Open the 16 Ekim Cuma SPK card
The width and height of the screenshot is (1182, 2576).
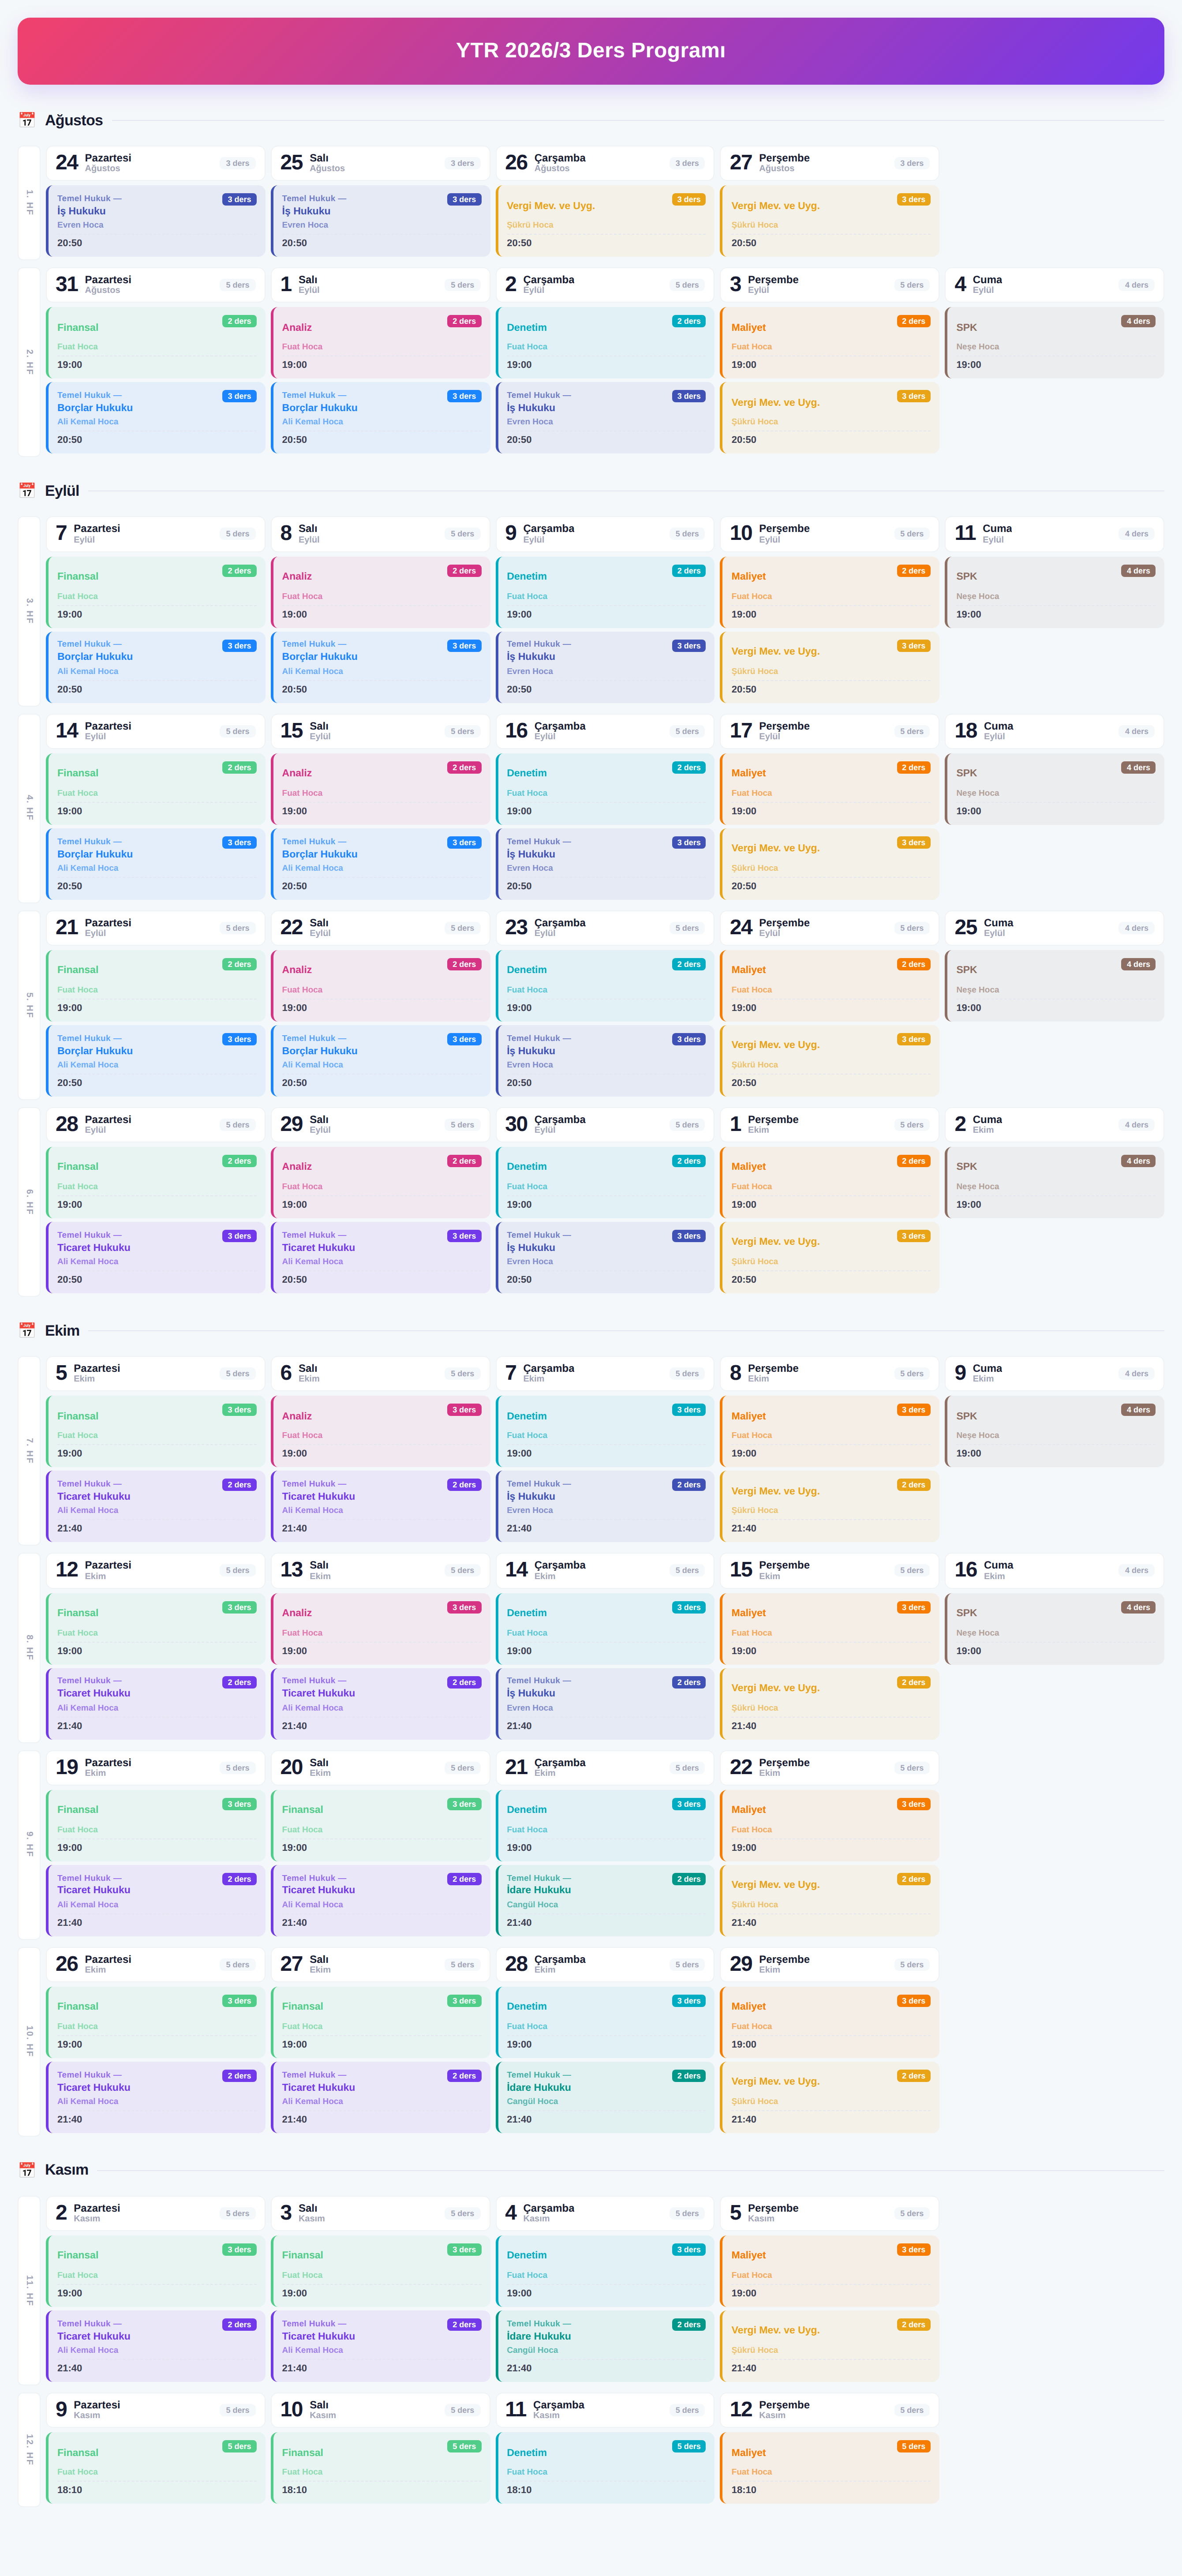tap(1054, 1629)
